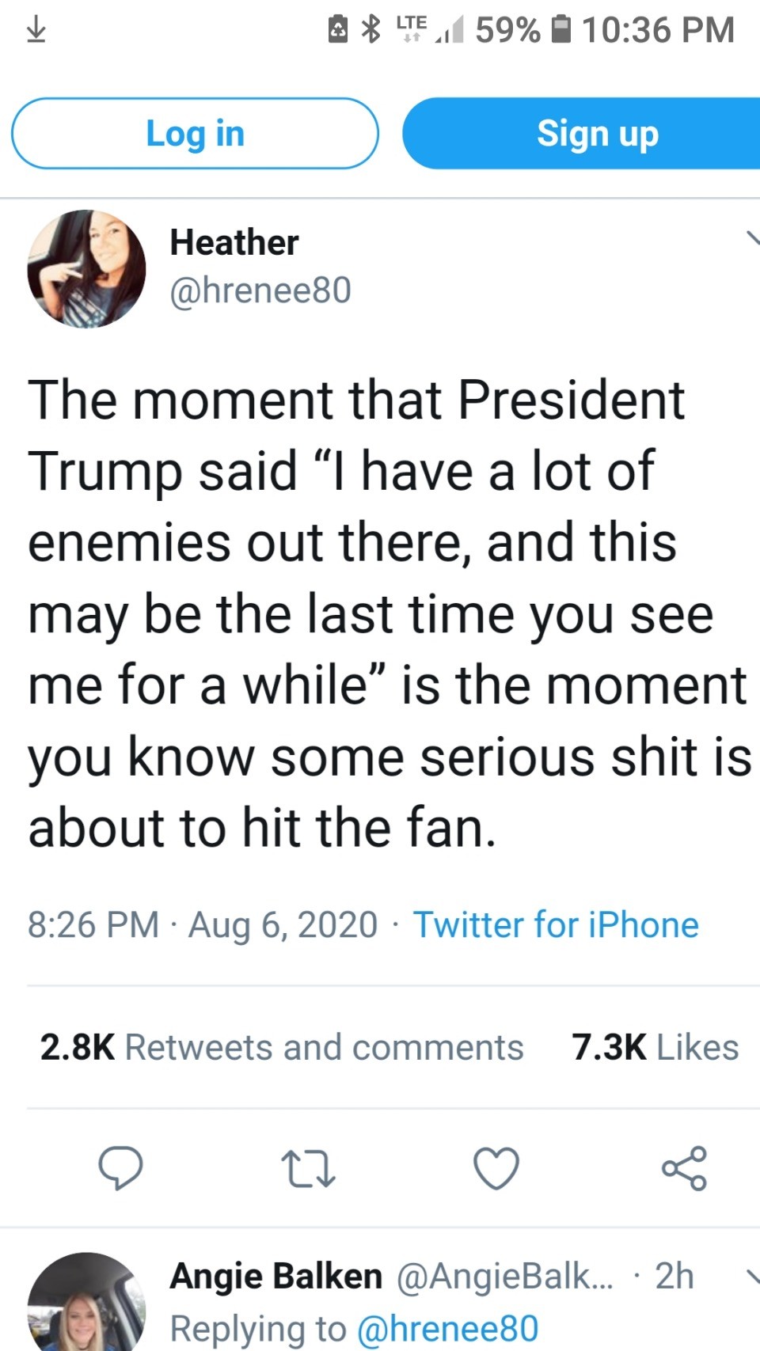Tap the retweet arrows icon
This screenshot has width=760, height=1351.
(308, 1169)
